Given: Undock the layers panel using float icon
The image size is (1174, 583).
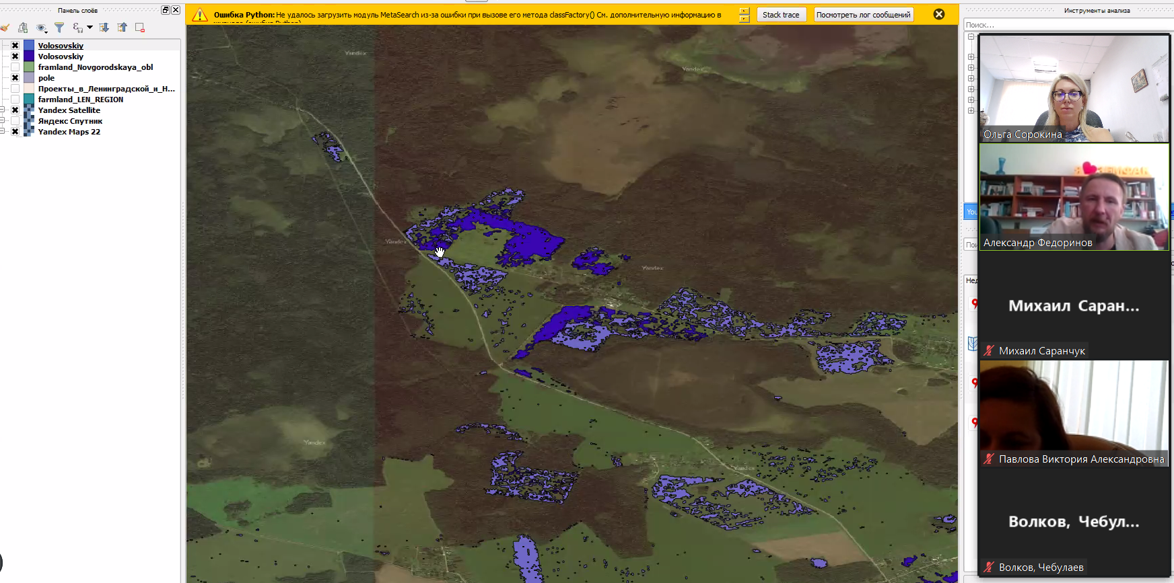Looking at the screenshot, I should pos(166,10).
